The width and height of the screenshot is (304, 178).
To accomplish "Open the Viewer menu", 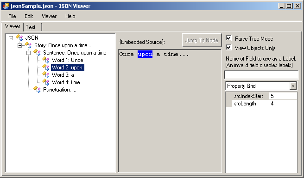I will [49, 16].
